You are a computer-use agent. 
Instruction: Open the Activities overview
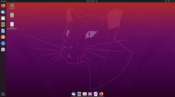[4, 1]
